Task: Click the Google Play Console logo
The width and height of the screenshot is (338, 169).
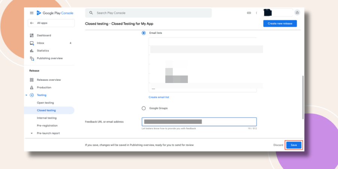Action: [x=55, y=13]
